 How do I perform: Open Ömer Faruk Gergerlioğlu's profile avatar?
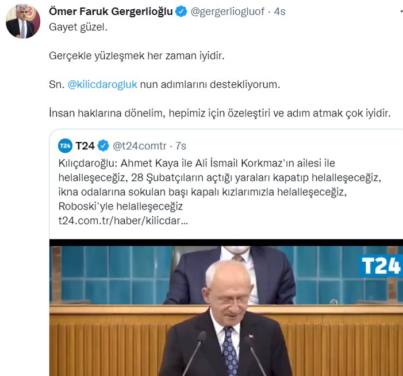[x=23, y=21]
